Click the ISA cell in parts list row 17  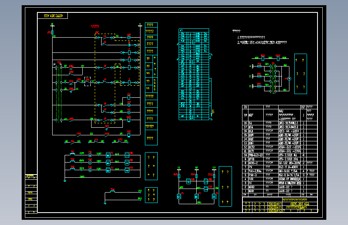point(256,127)
